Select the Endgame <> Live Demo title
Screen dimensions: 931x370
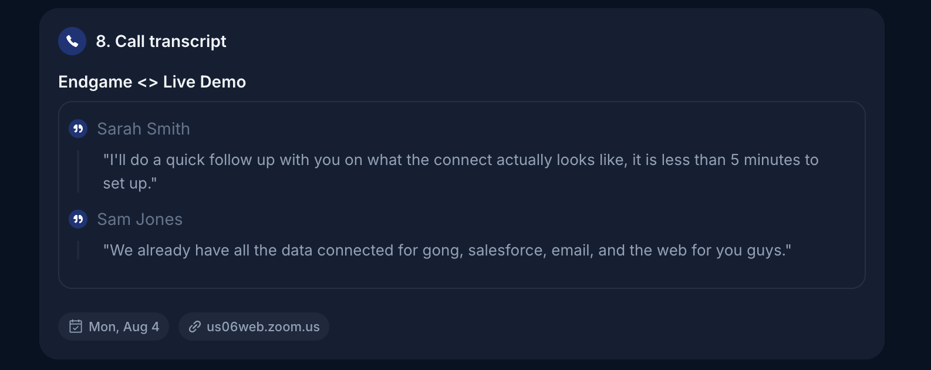[x=151, y=82]
